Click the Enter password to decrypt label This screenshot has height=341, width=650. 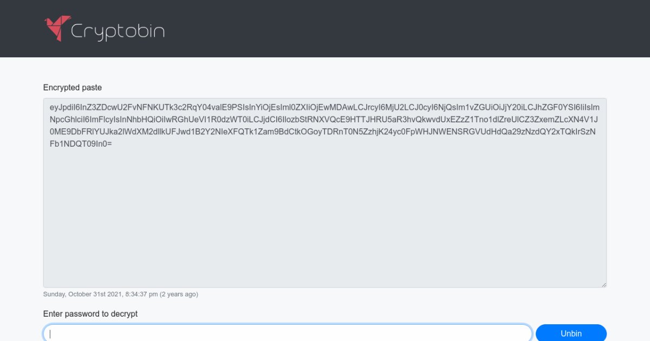(x=90, y=314)
